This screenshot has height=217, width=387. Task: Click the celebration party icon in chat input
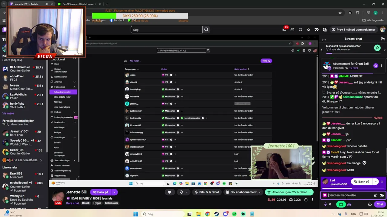click(x=376, y=195)
